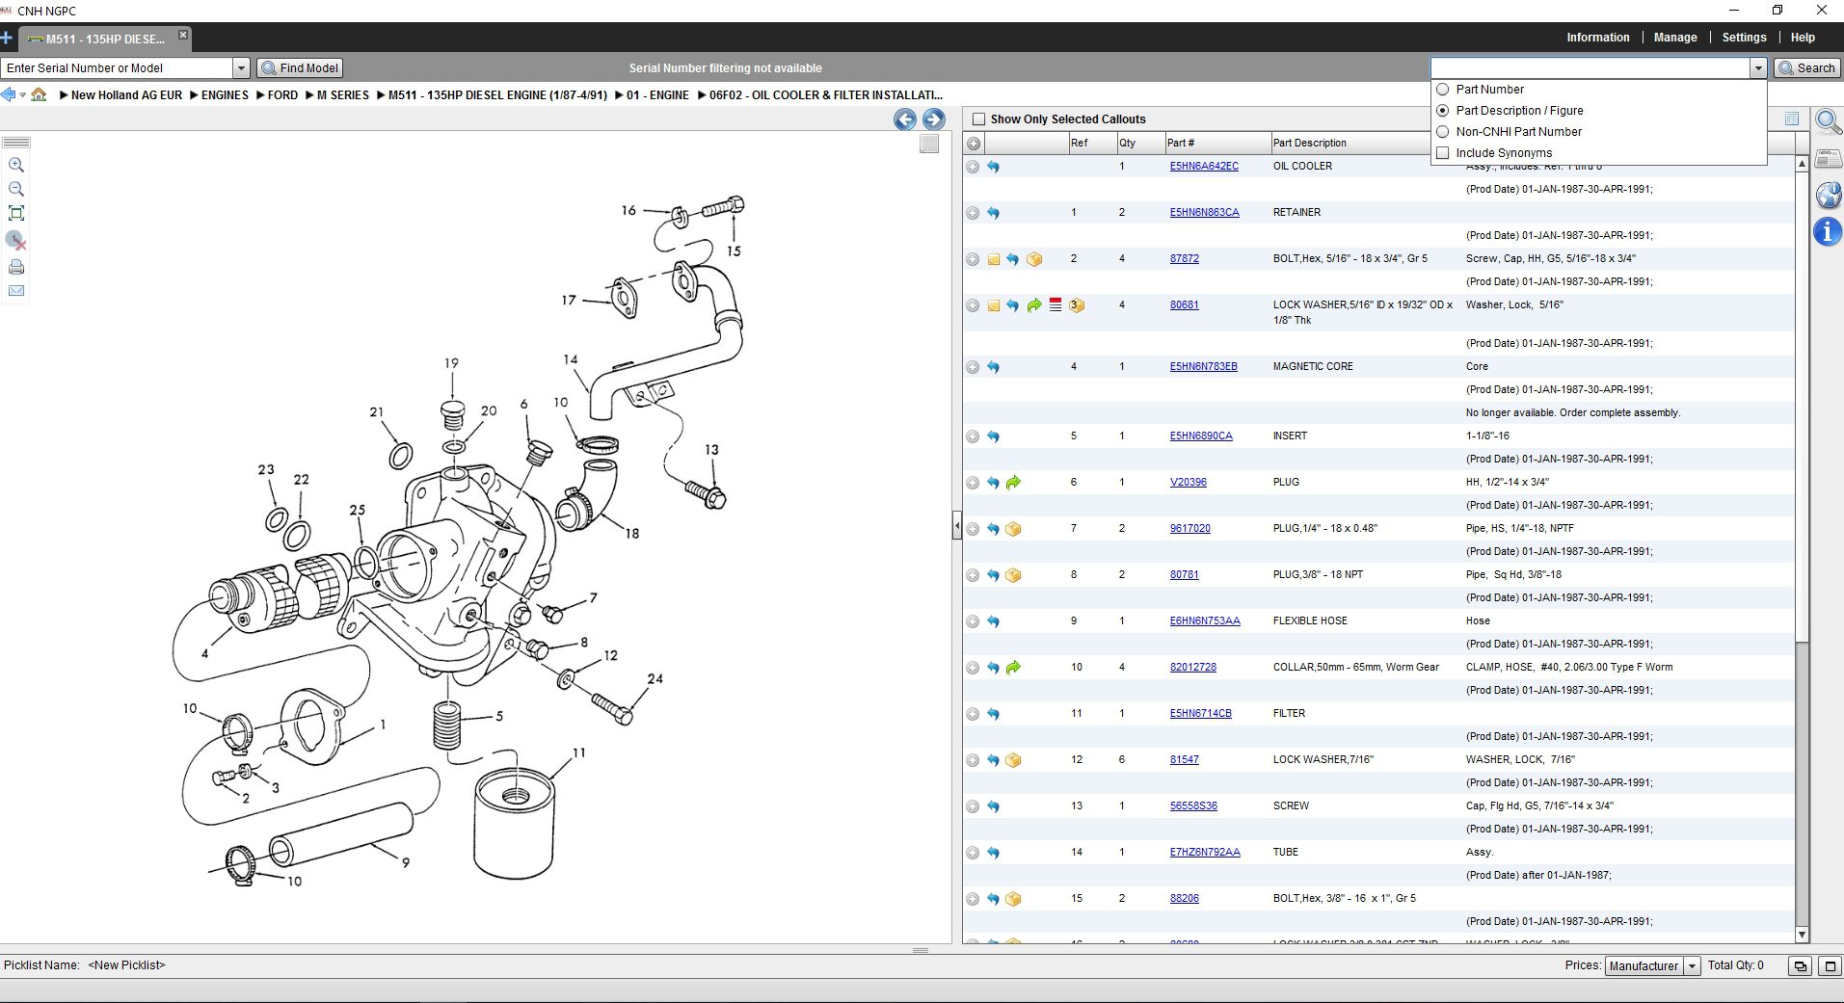Viewport: 1844px width, 1003px height.
Task: Open the magnifier search side panel
Action: coord(1828,121)
